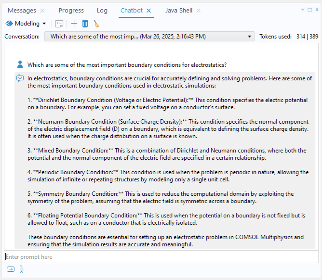Close the Java Shell tab
Screen dimensions: 322x280
pos(198,10)
